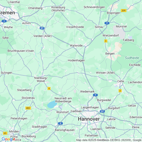This screenshot has height=142, width=142.
Task: Click the yellow 3 marker near Wietzendorf
Action: tap(106, 41)
